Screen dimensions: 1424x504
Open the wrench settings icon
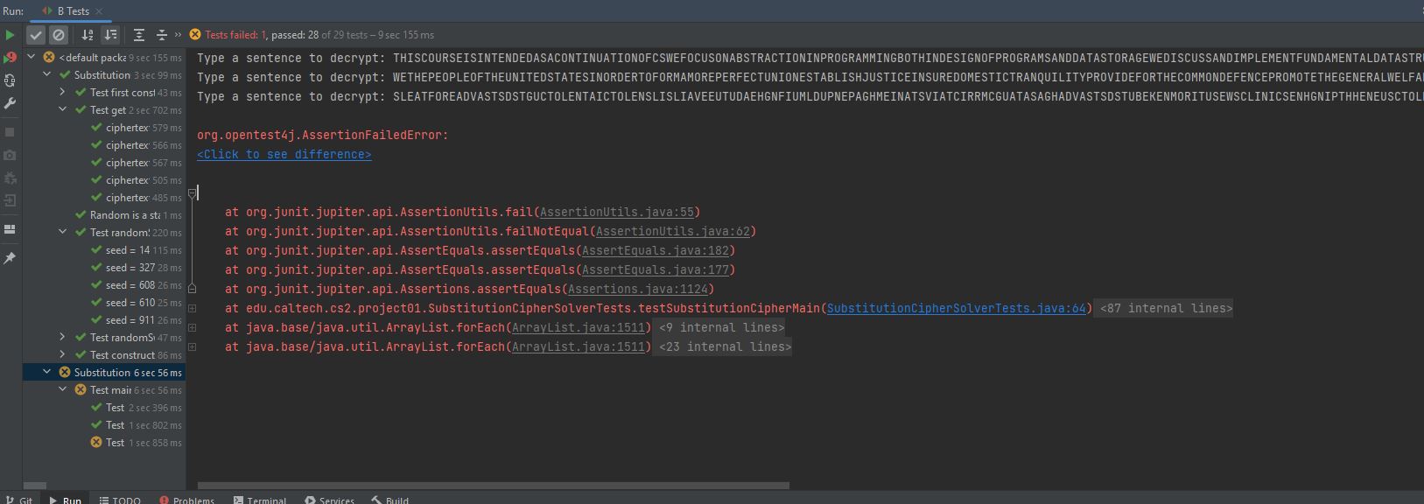point(10,103)
